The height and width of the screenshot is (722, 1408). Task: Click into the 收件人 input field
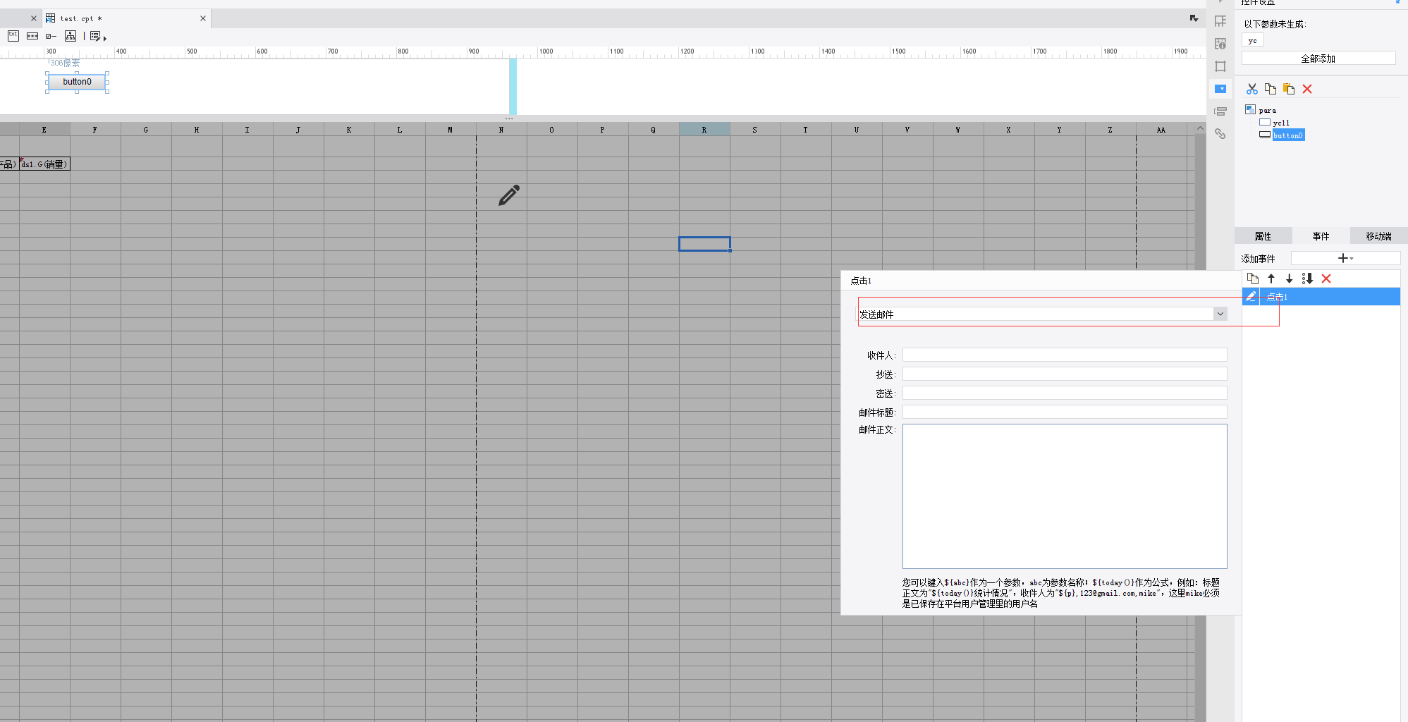[x=1065, y=355]
